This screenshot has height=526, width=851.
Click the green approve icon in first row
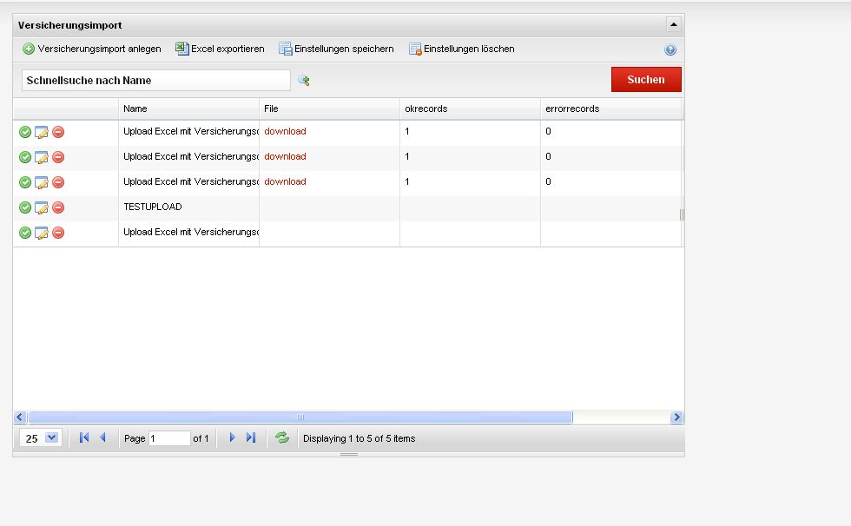pyautogui.click(x=25, y=132)
